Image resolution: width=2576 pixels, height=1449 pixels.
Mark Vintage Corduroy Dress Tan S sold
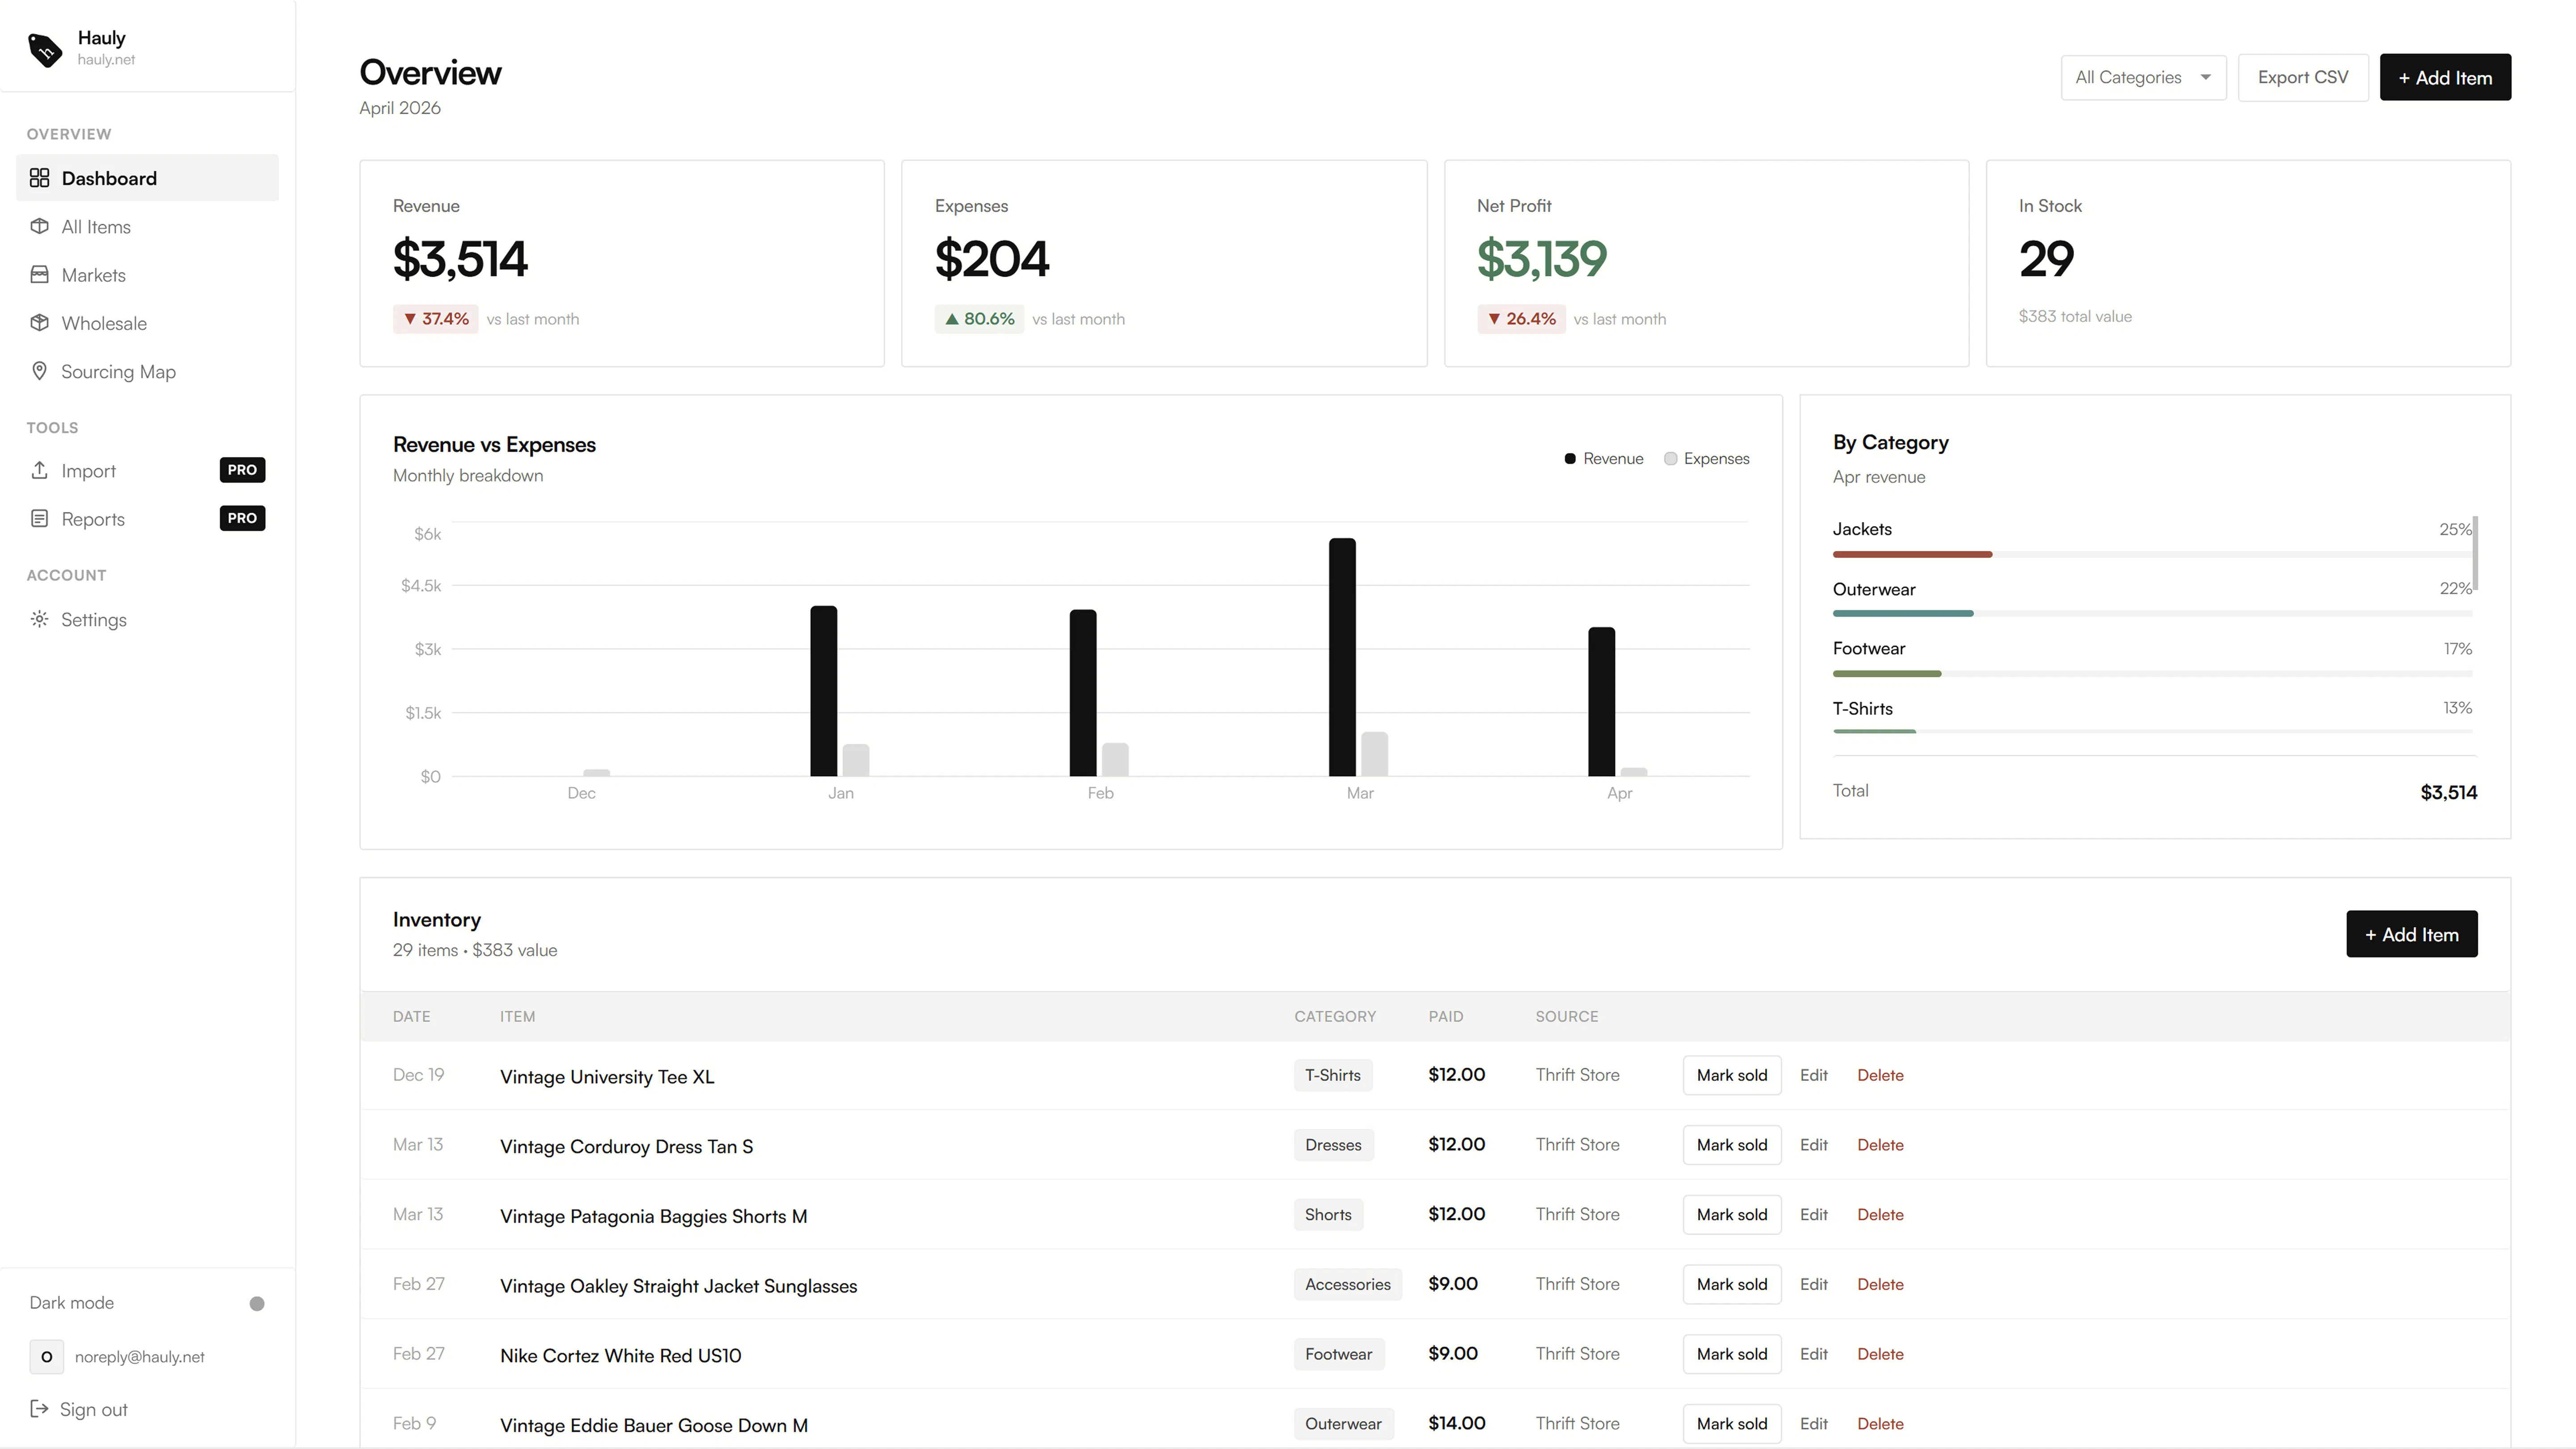1732,1145
